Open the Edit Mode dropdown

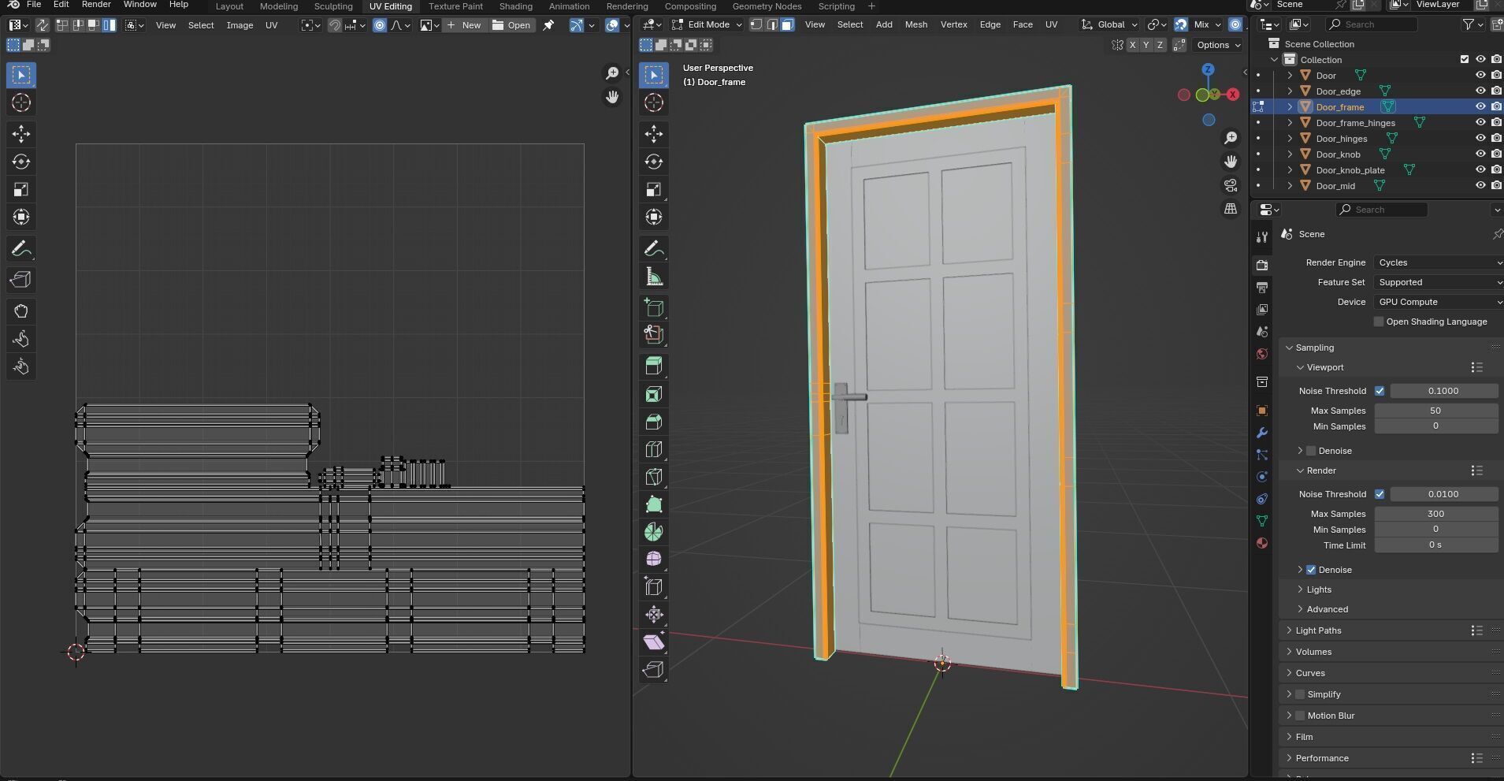[x=707, y=24]
